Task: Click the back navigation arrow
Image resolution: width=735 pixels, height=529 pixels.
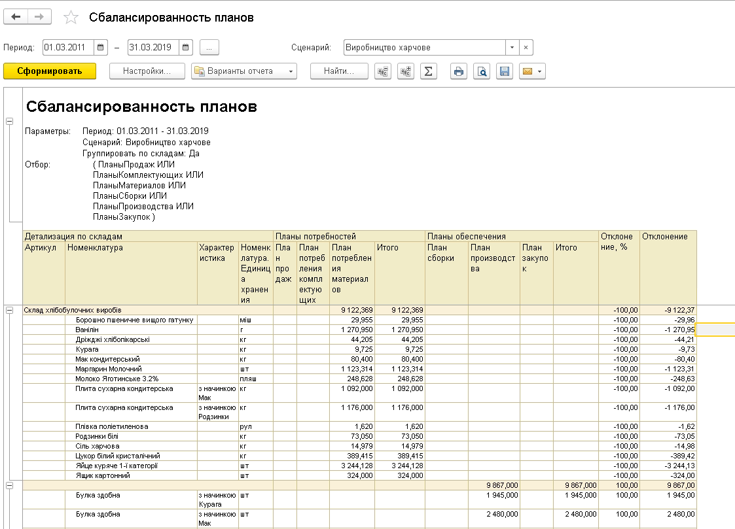Action: click(x=16, y=17)
